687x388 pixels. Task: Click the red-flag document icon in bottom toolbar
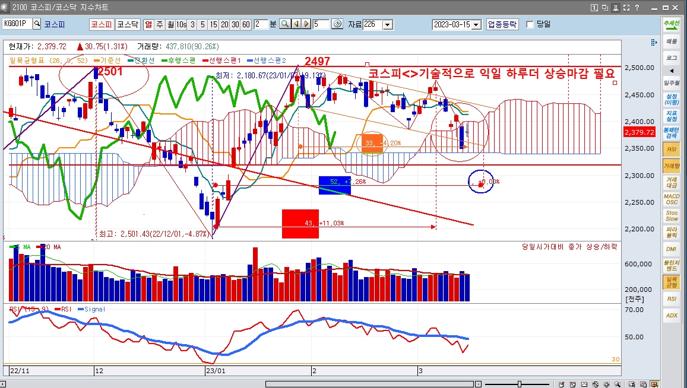[x=572, y=384]
